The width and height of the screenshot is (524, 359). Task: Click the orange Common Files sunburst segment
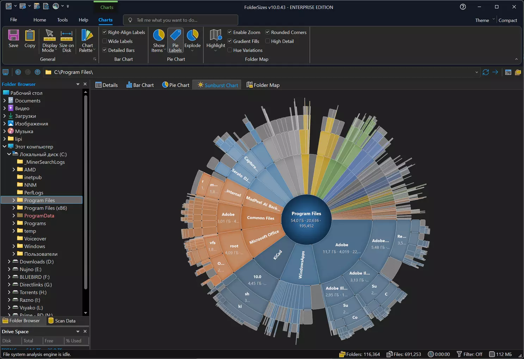click(x=260, y=218)
